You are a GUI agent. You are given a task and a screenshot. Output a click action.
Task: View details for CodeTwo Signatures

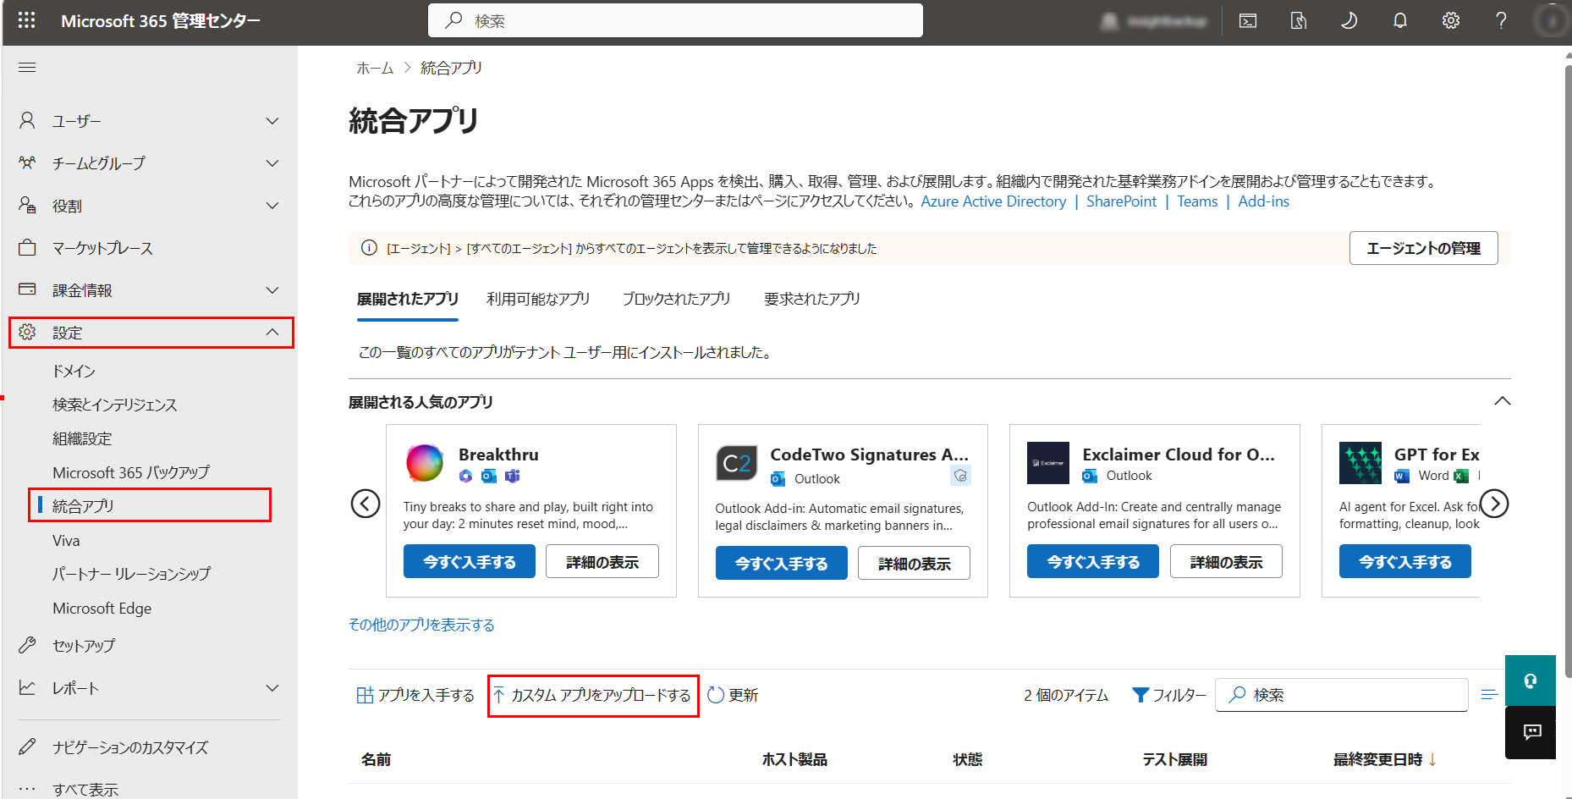[914, 563]
